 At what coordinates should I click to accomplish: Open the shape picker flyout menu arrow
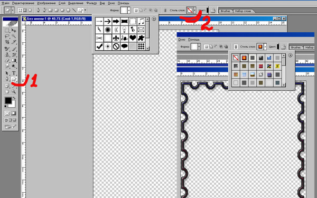[x=154, y=19]
